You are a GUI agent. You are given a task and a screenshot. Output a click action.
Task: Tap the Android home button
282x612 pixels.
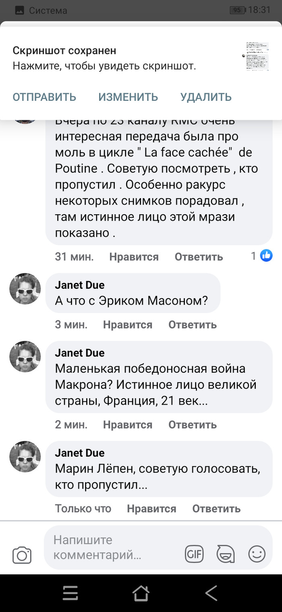141,593
